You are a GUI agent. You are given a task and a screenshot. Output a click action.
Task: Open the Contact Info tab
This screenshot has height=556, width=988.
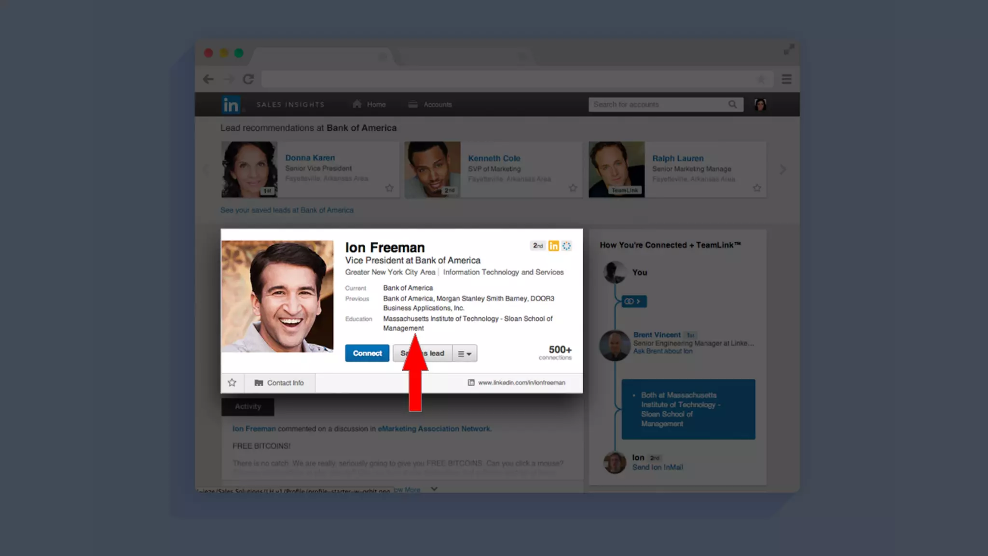tap(279, 383)
